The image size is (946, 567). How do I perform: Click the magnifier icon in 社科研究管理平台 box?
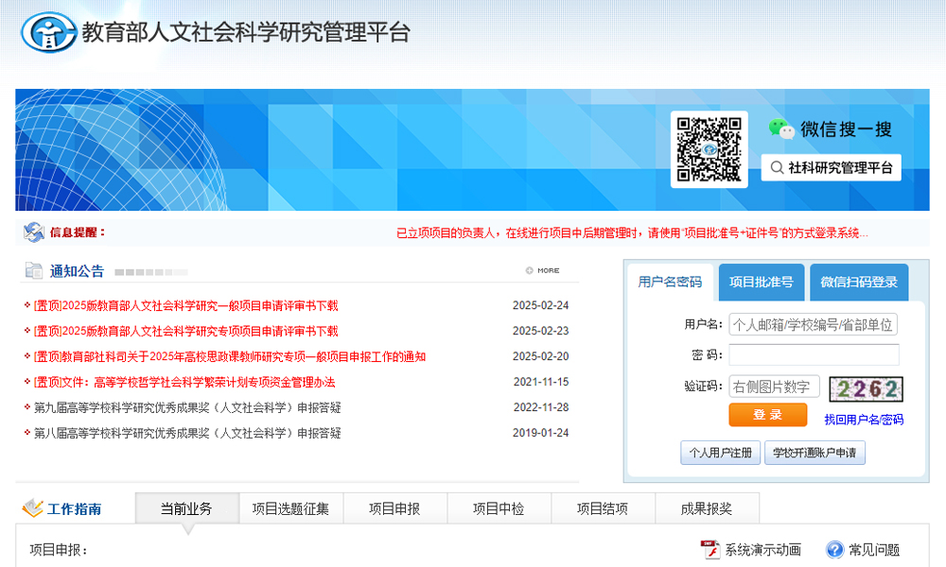pos(776,168)
